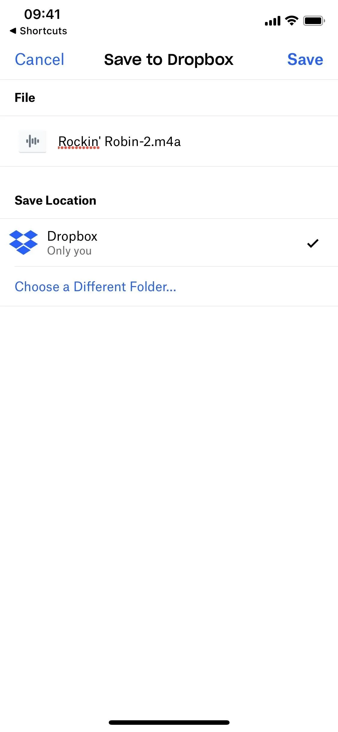The image size is (338, 732).
Task: Tap the cellular signal bars icon
Action: click(273, 21)
